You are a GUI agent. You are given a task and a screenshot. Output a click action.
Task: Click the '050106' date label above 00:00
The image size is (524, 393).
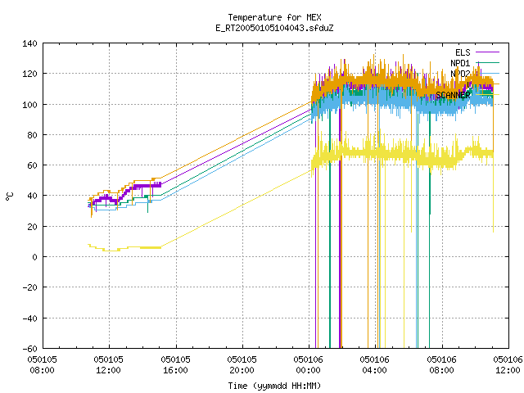[308, 359]
